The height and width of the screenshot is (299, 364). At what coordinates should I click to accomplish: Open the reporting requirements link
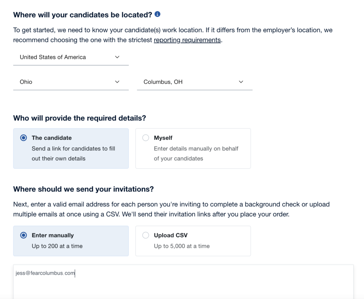click(187, 40)
